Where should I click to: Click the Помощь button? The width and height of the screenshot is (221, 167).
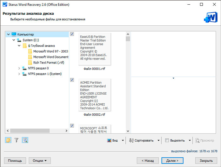click(15, 160)
